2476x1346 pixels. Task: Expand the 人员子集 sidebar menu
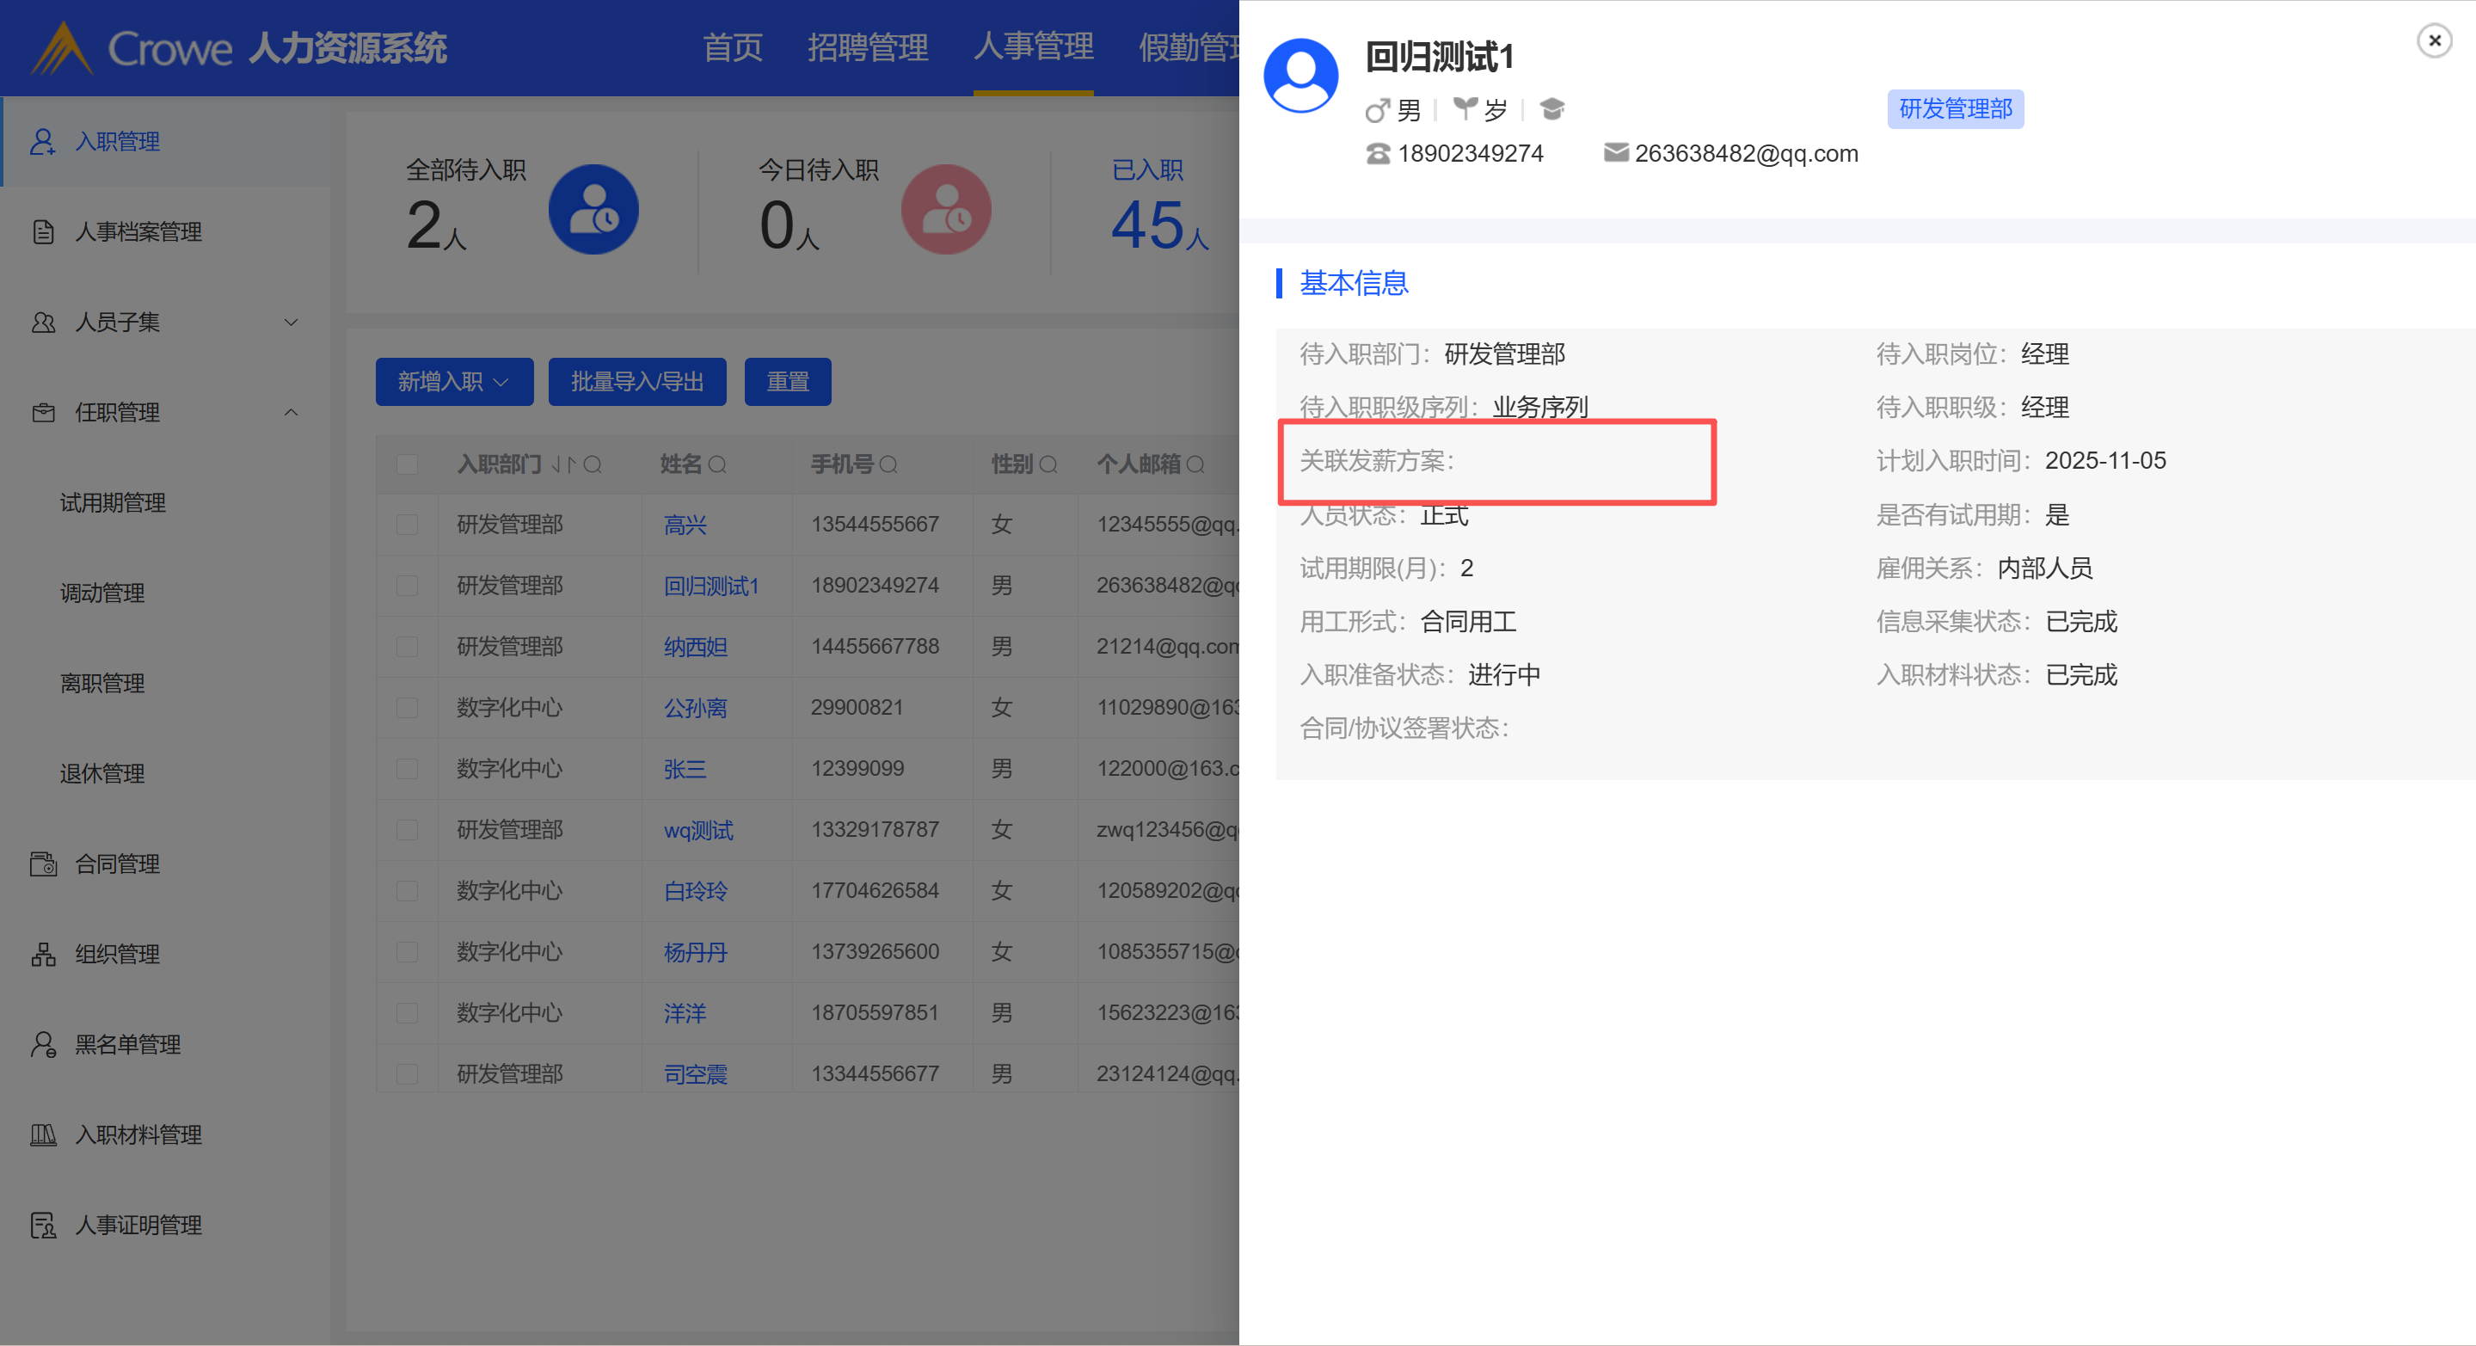pyautogui.click(x=291, y=322)
